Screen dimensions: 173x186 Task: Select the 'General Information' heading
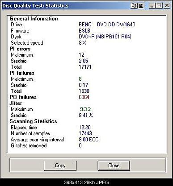click(x=34, y=19)
